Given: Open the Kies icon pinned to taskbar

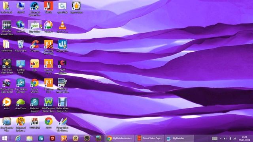Looking at the screenshot, I should 64,138.
